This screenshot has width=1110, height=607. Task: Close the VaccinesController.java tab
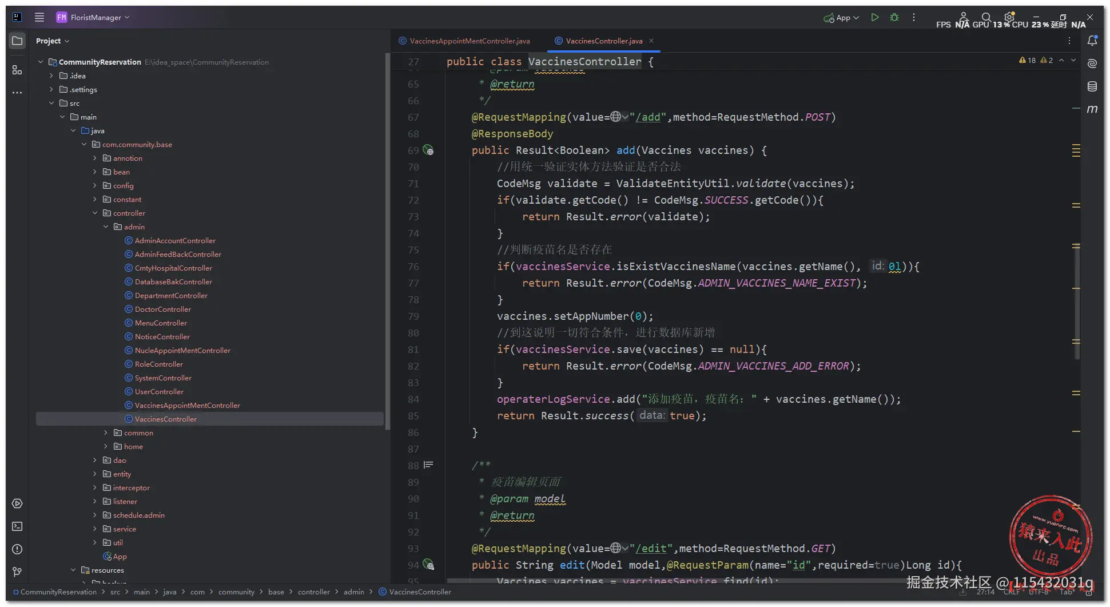pos(651,41)
